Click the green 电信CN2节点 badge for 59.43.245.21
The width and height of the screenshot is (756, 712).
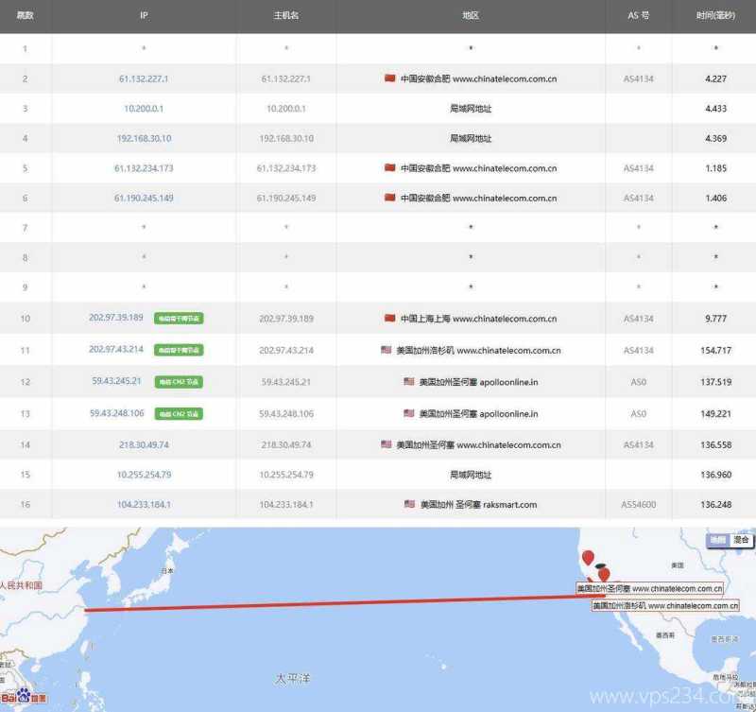(x=176, y=384)
